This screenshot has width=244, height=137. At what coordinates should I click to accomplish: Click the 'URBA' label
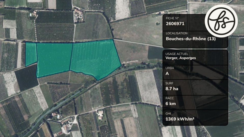coord(170,68)
